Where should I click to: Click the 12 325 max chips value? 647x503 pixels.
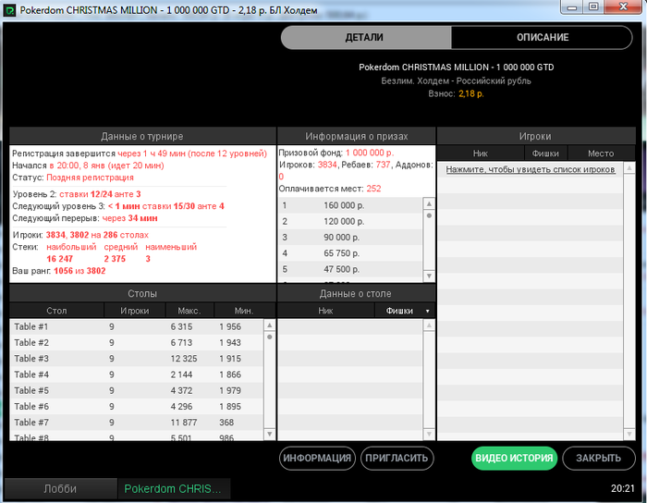184,359
